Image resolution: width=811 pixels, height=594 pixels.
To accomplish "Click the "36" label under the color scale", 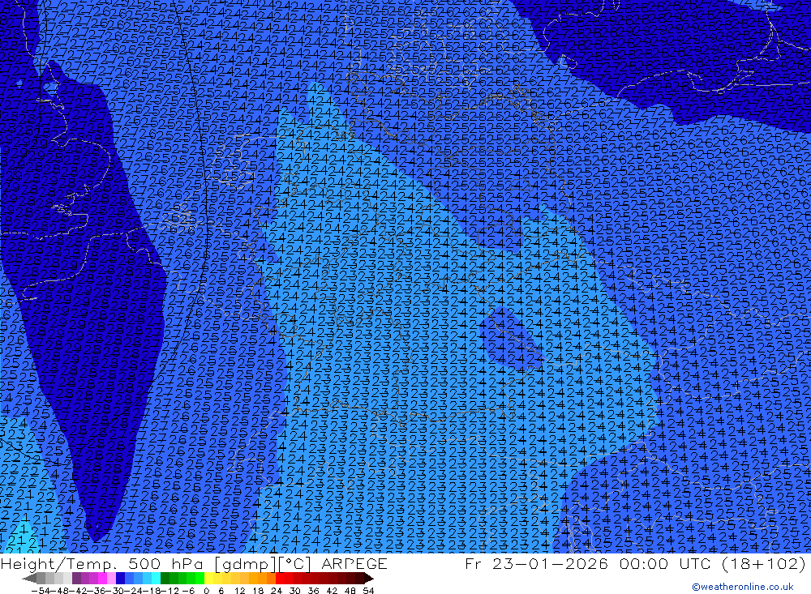I will 313,591.
